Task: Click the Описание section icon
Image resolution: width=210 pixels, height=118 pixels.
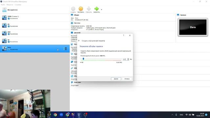Action: tap(72, 82)
